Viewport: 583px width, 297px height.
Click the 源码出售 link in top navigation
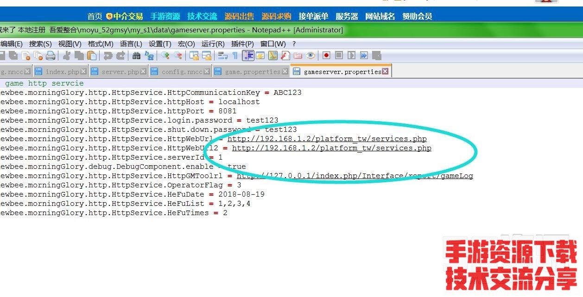tap(239, 16)
